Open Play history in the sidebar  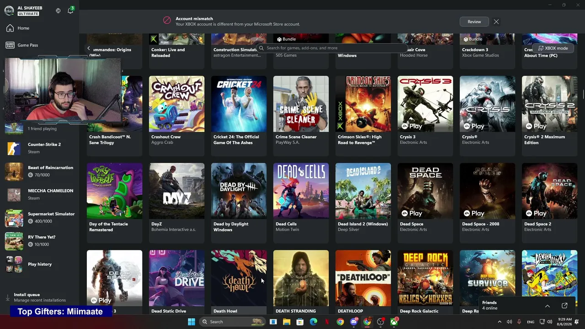[x=40, y=264]
